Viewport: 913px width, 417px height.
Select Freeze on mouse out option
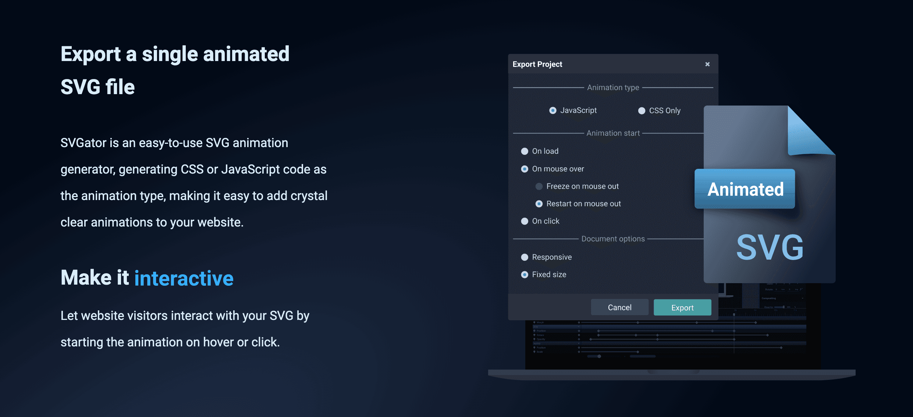(x=539, y=186)
